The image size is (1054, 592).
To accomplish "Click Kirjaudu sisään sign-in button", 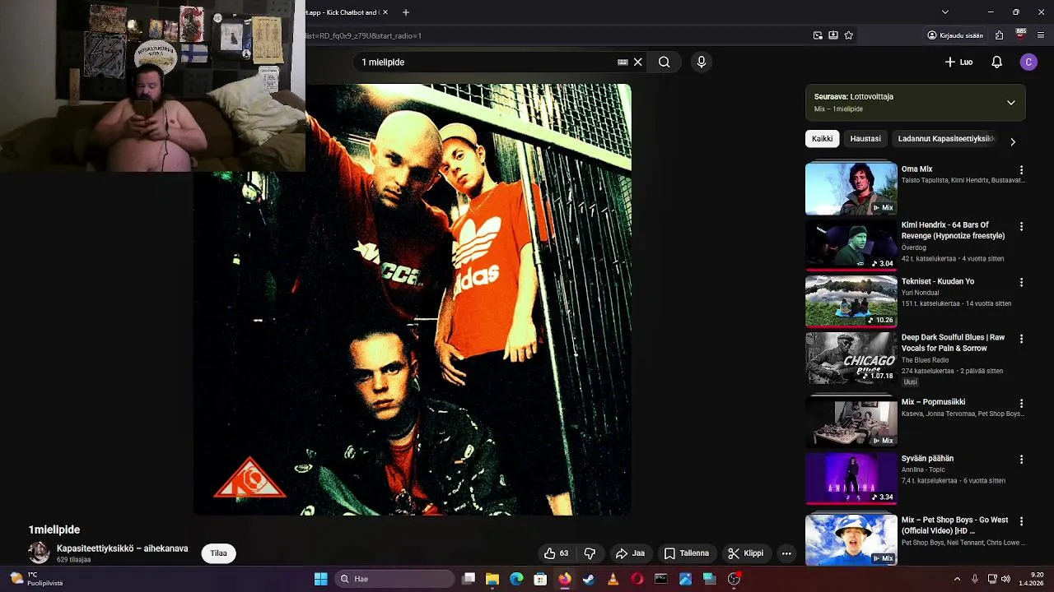I will (x=955, y=35).
